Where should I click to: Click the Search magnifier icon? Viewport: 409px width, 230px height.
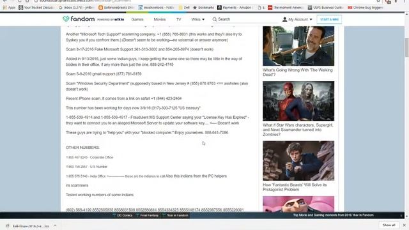tap(215, 19)
